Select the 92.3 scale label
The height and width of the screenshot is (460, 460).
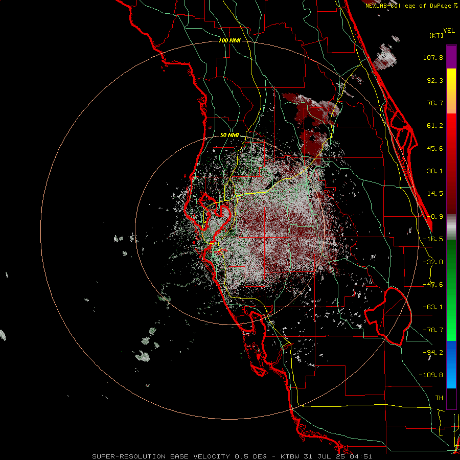[x=435, y=80]
